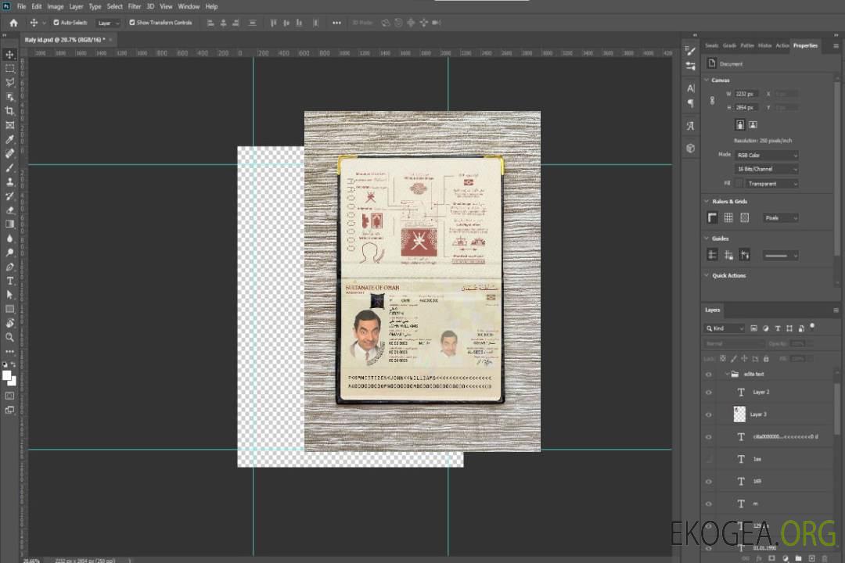Open the 16 Bits/Channel dropdown
Viewport: 845px width, 563px height.
click(x=766, y=169)
